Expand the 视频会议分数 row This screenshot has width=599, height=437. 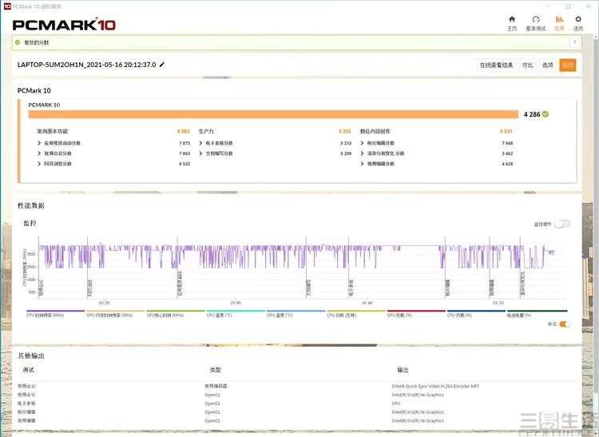[39, 153]
